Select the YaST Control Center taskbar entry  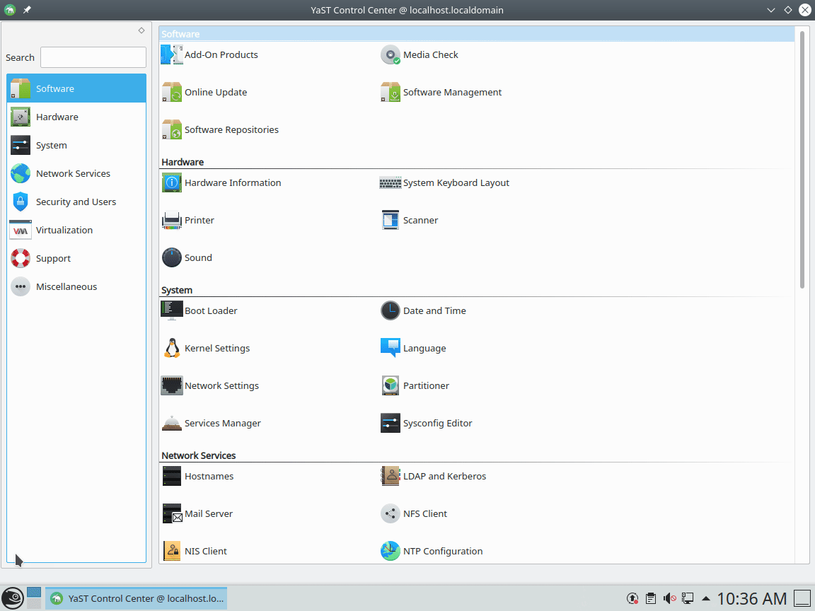[x=136, y=598]
